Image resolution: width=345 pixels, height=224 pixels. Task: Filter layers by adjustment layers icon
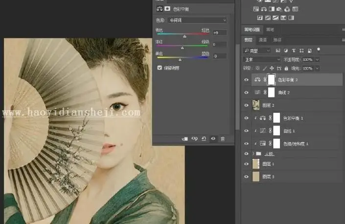pos(286,50)
